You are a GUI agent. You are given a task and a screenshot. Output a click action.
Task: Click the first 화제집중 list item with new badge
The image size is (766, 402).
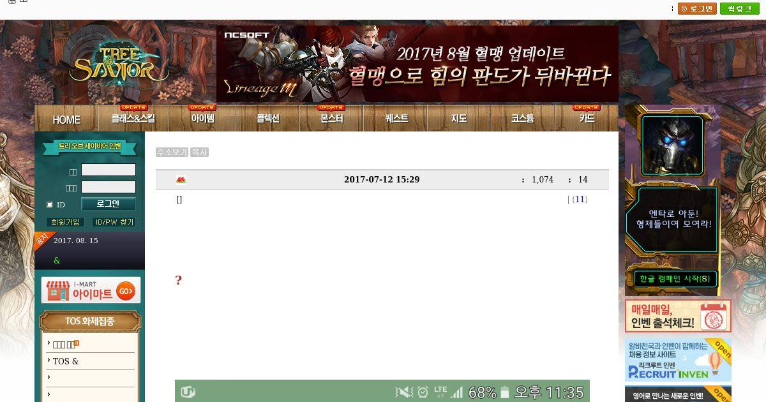click(x=66, y=345)
